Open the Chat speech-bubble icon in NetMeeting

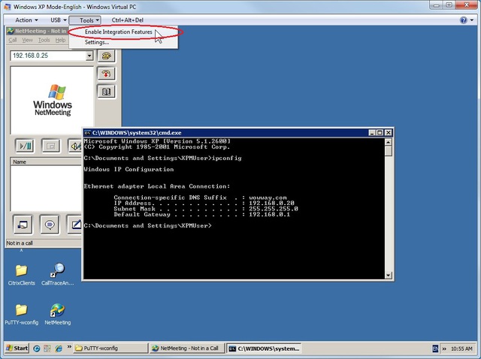(50, 225)
